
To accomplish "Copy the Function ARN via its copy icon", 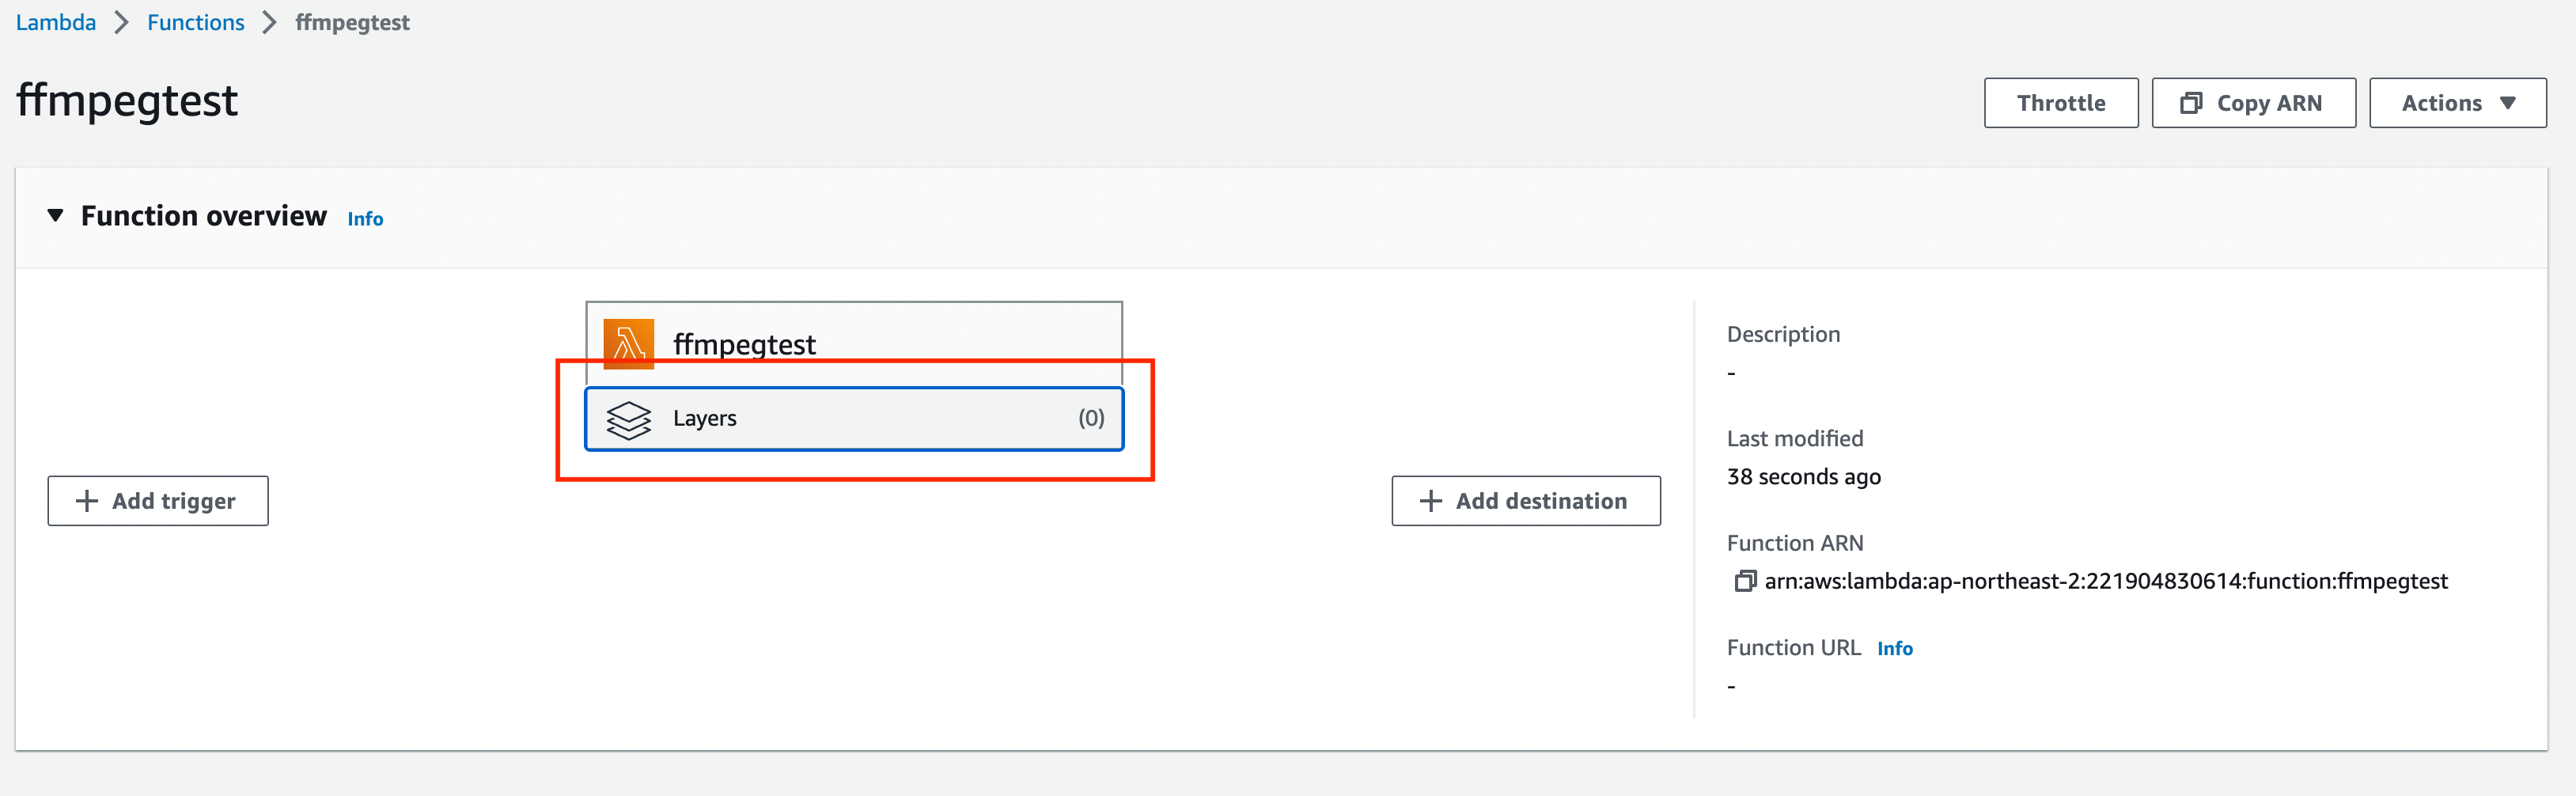I will click(1744, 581).
